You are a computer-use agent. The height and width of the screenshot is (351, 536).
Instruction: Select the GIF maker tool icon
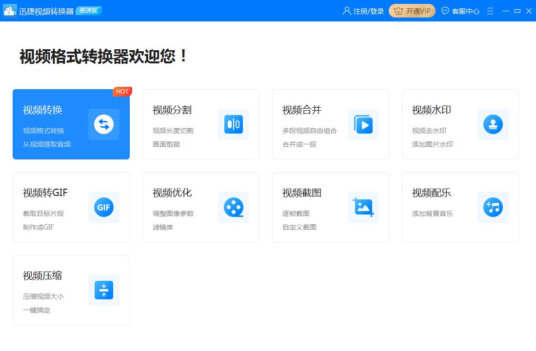pyautogui.click(x=103, y=207)
